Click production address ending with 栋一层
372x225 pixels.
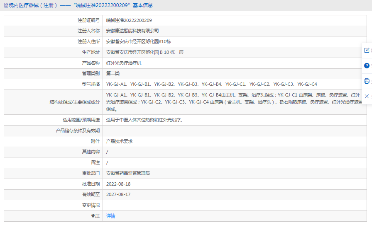[145, 52]
